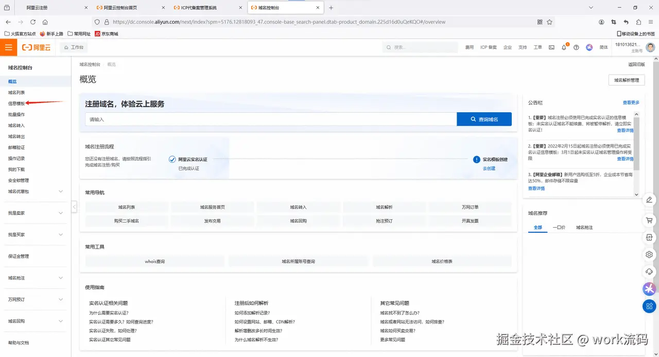Select the 域名抢注 tab in 域名推荐

[x=584, y=227]
